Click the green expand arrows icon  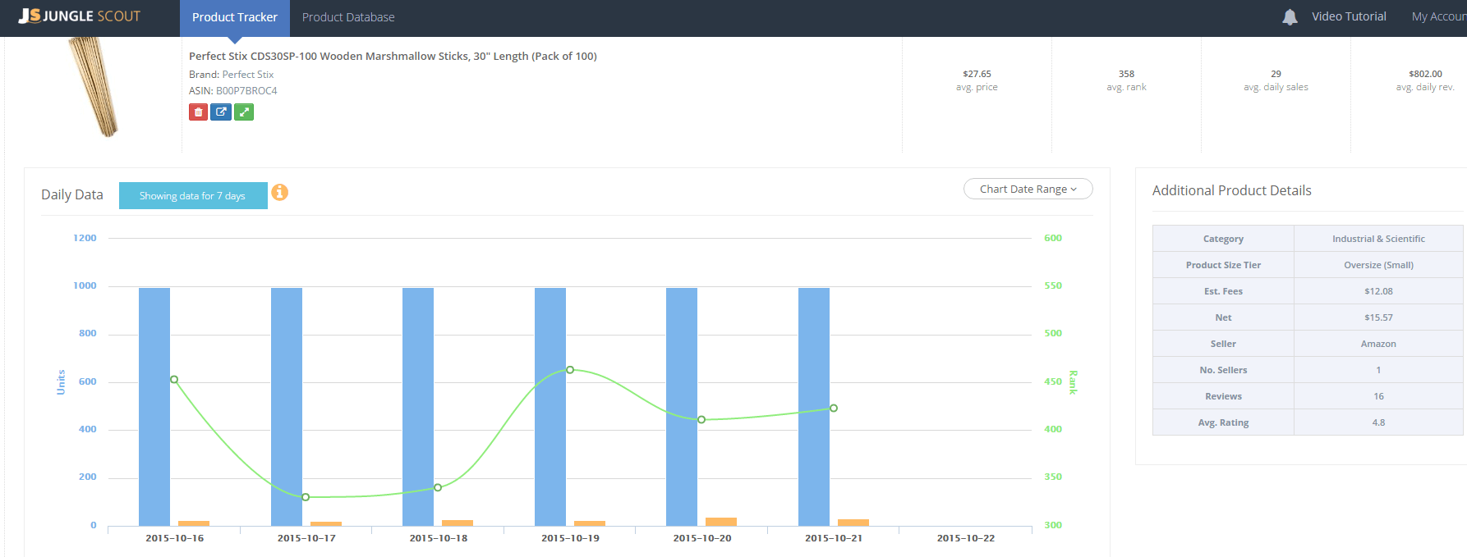point(244,112)
